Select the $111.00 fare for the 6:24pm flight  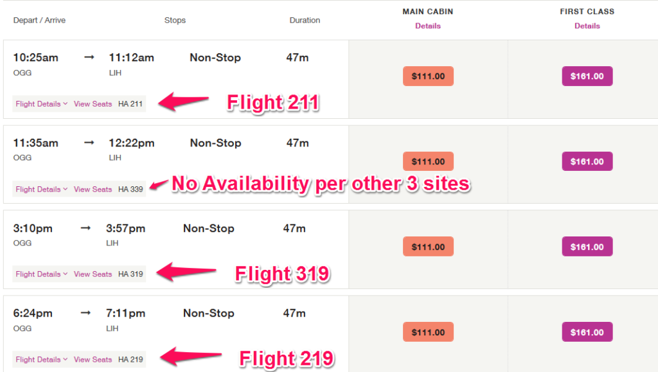pos(428,332)
